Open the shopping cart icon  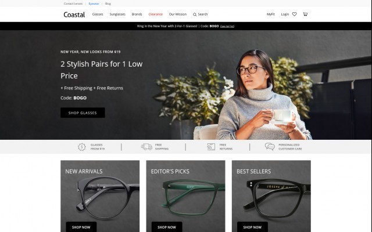[305, 14]
